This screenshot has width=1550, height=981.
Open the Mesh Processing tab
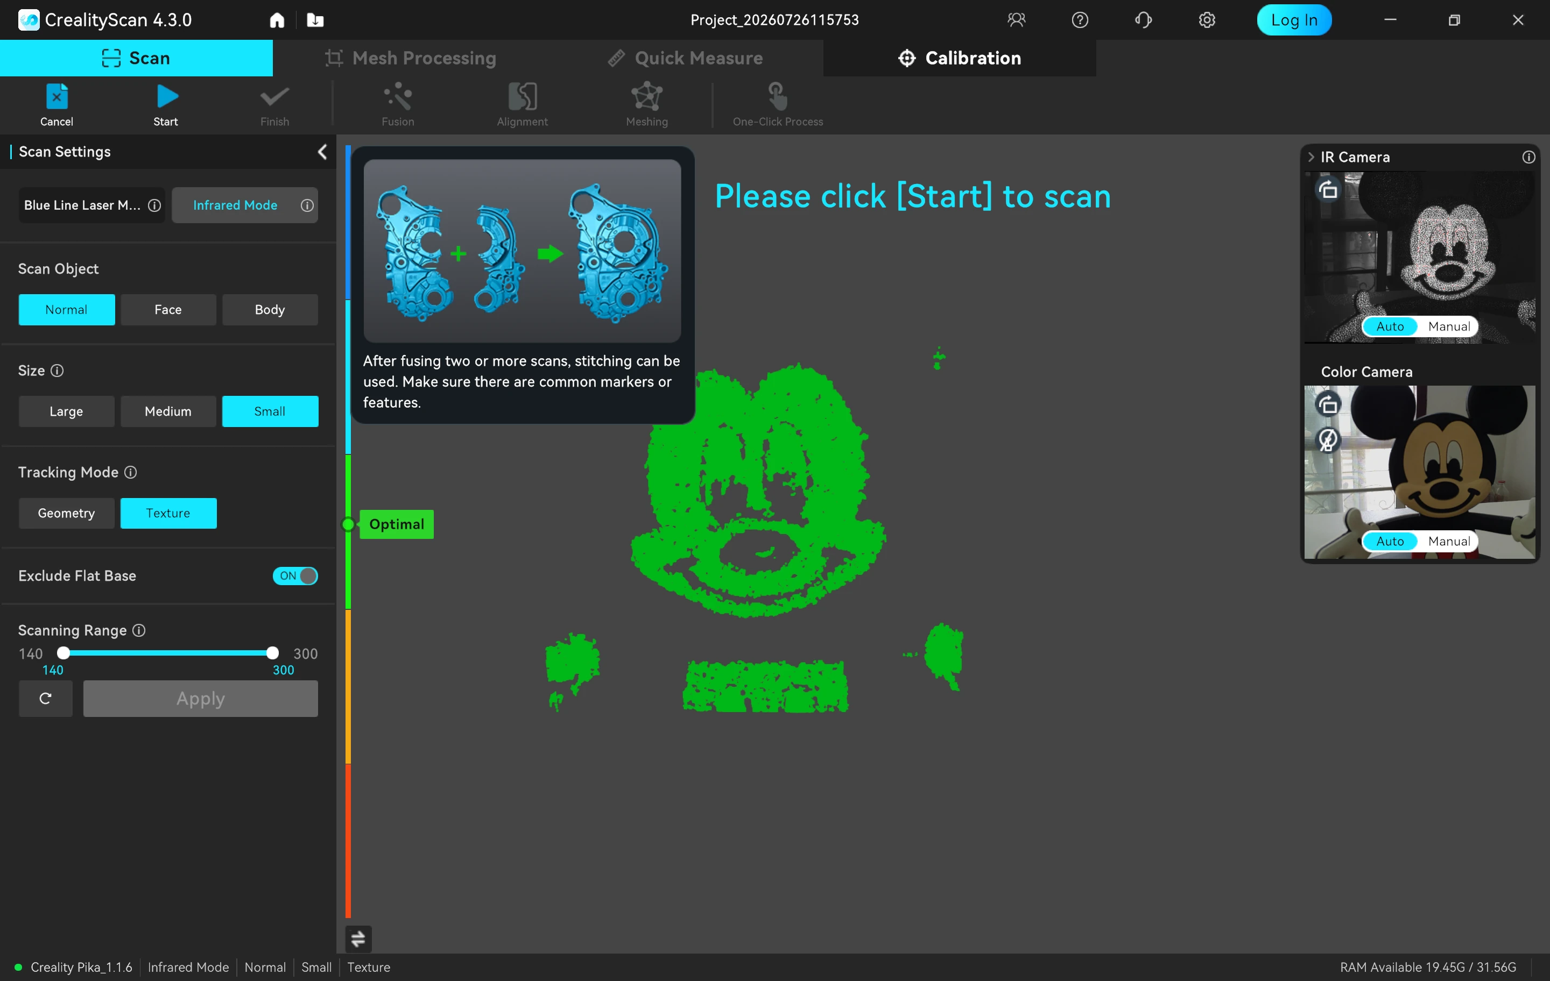[x=410, y=58]
